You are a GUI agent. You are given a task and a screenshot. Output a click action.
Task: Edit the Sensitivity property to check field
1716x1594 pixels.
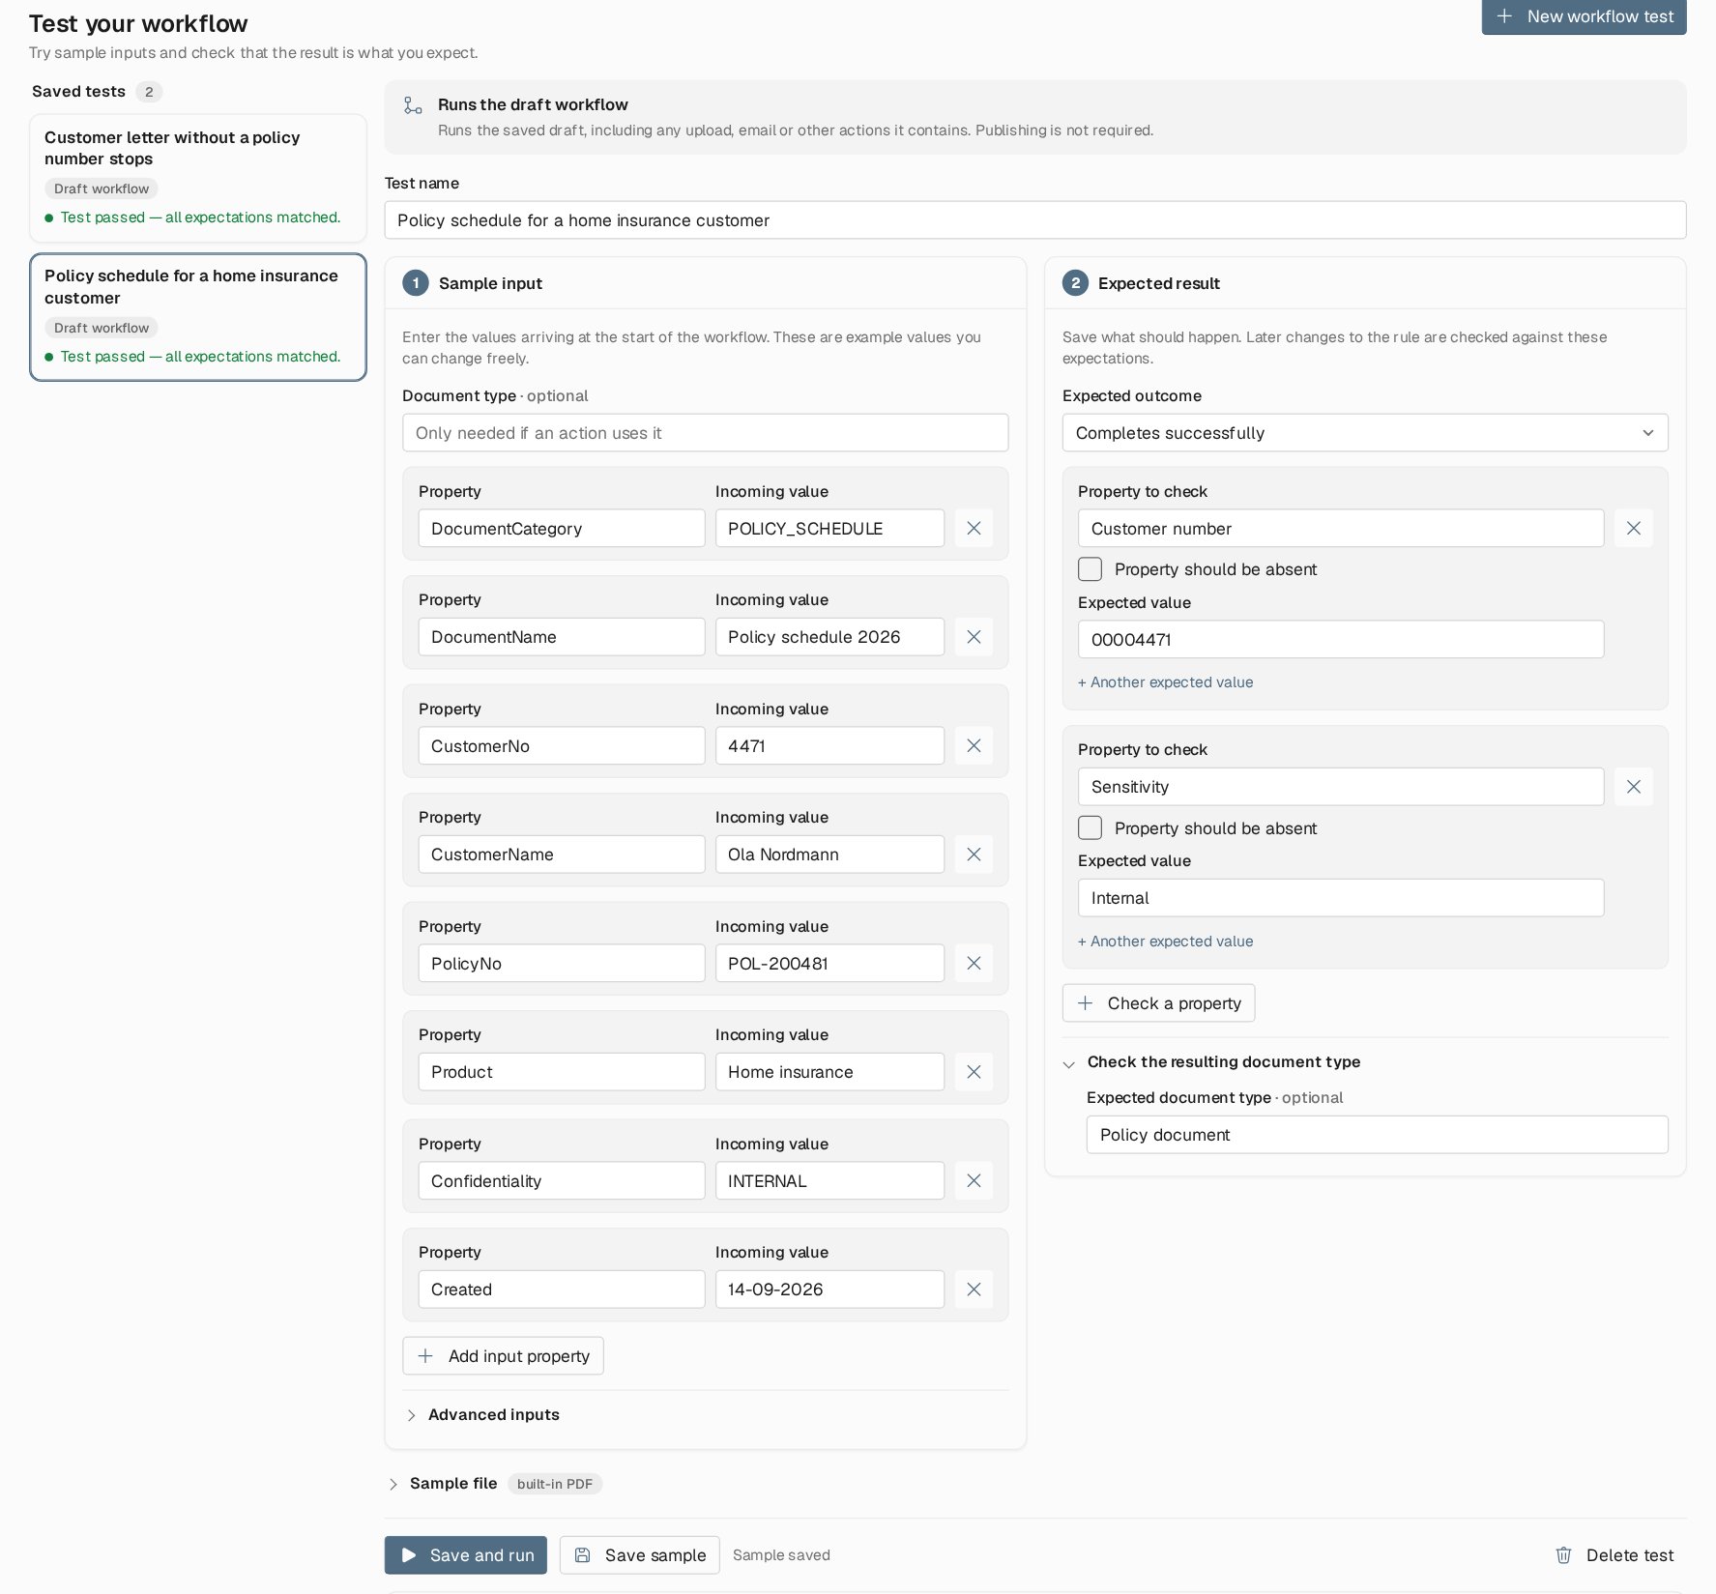tap(1341, 787)
